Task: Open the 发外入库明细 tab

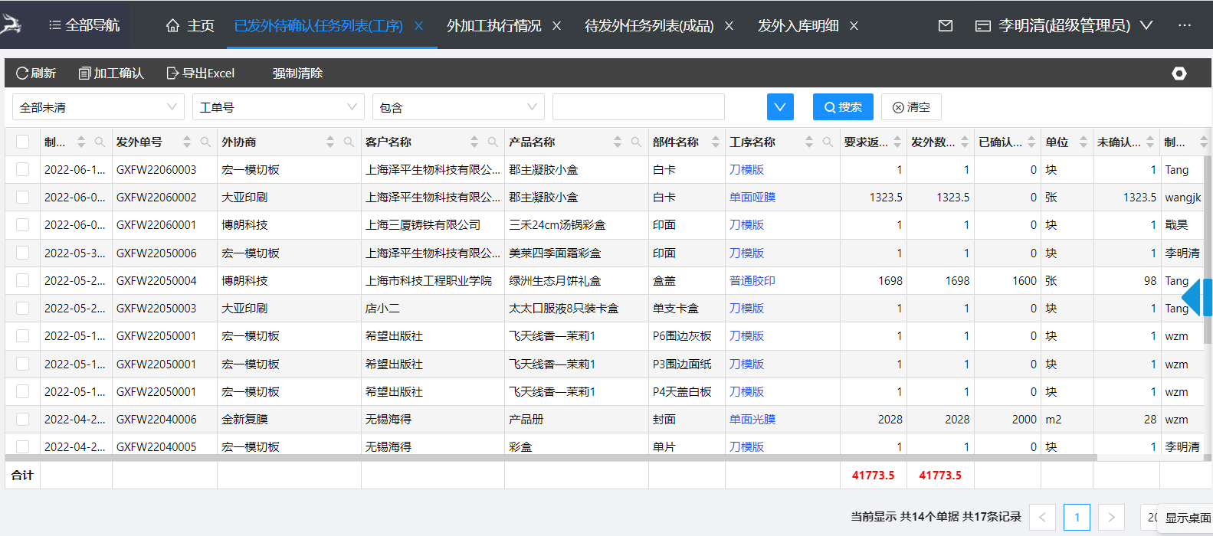Action: point(798,26)
